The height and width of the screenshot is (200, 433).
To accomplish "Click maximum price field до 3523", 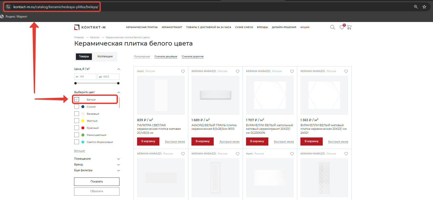I will coord(108,77).
